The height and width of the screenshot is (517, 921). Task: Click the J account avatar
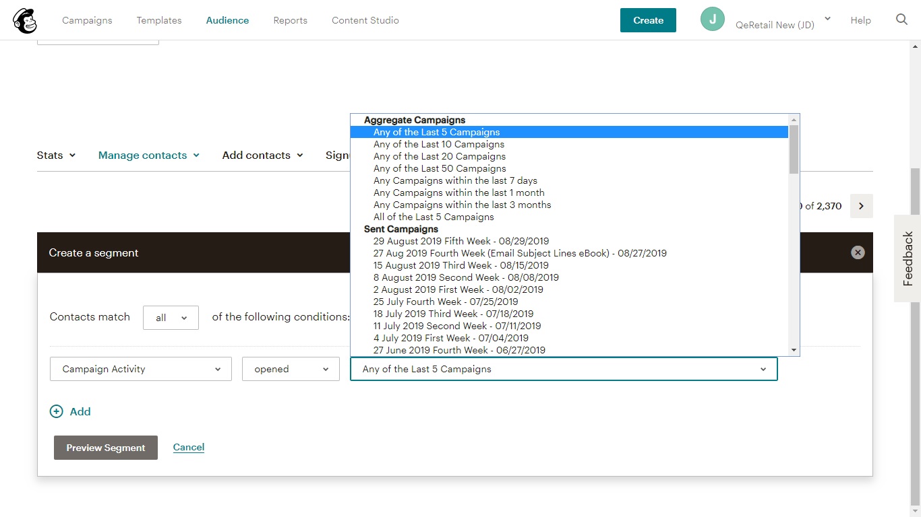click(x=712, y=20)
